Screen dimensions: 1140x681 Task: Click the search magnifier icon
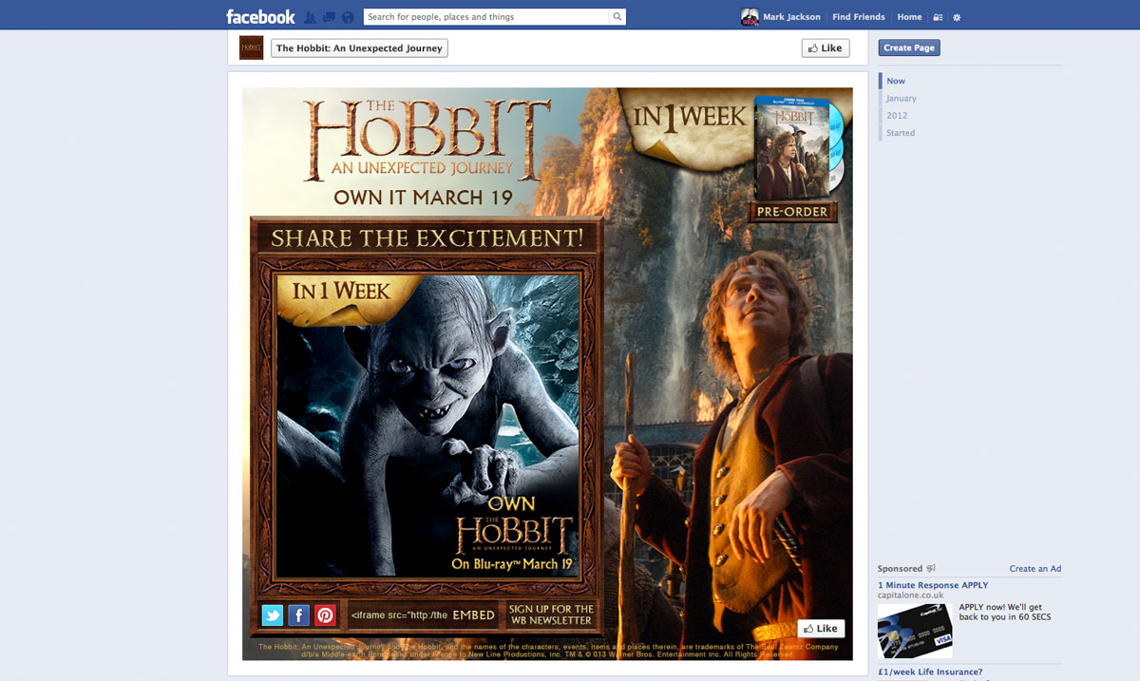[617, 16]
